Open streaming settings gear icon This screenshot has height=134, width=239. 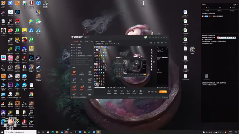(156, 92)
